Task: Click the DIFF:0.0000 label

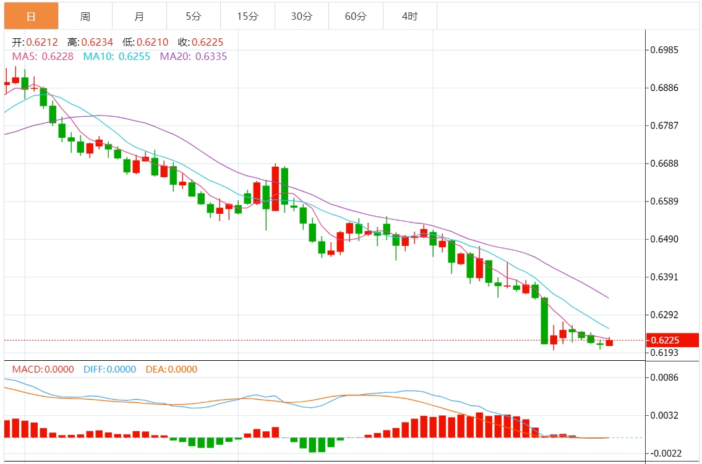Action: click(109, 369)
